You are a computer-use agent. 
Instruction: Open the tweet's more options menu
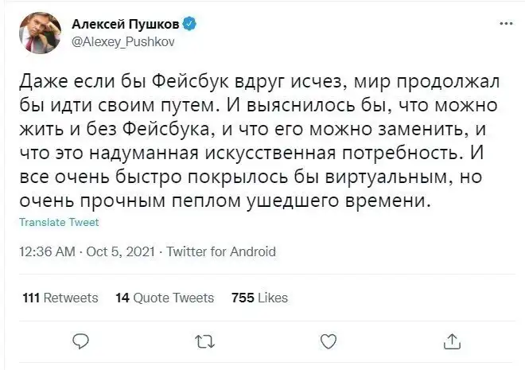point(505,24)
